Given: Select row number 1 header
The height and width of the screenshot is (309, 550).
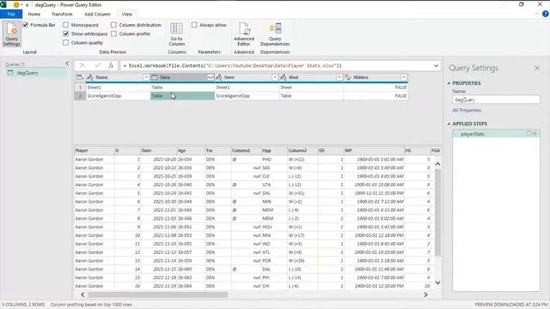Looking at the screenshot, I should coord(80,88).
